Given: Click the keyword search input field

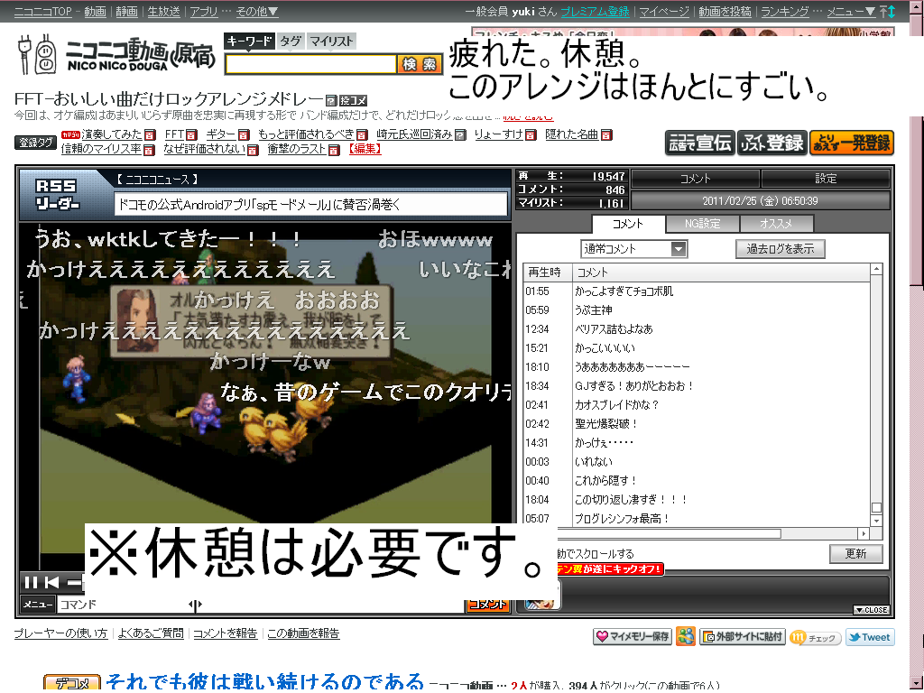Looking at the screenshot, I should click(x=310, y=64).
